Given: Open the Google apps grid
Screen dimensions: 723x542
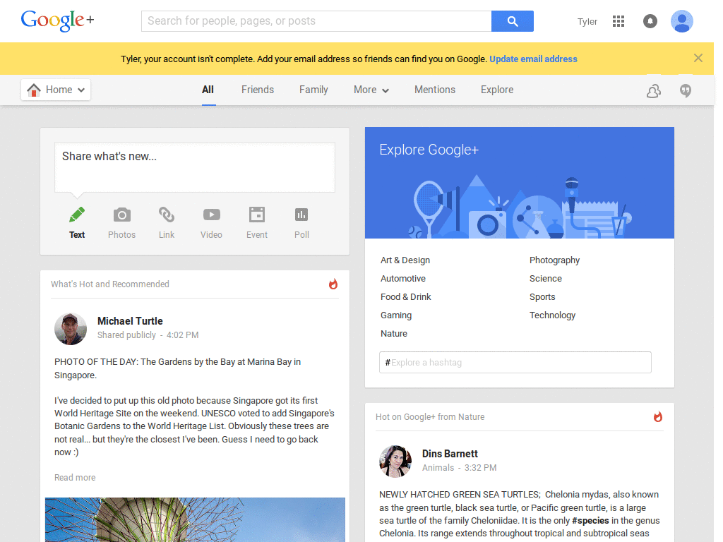Looking at the screenshot, I should click(619, 21).
